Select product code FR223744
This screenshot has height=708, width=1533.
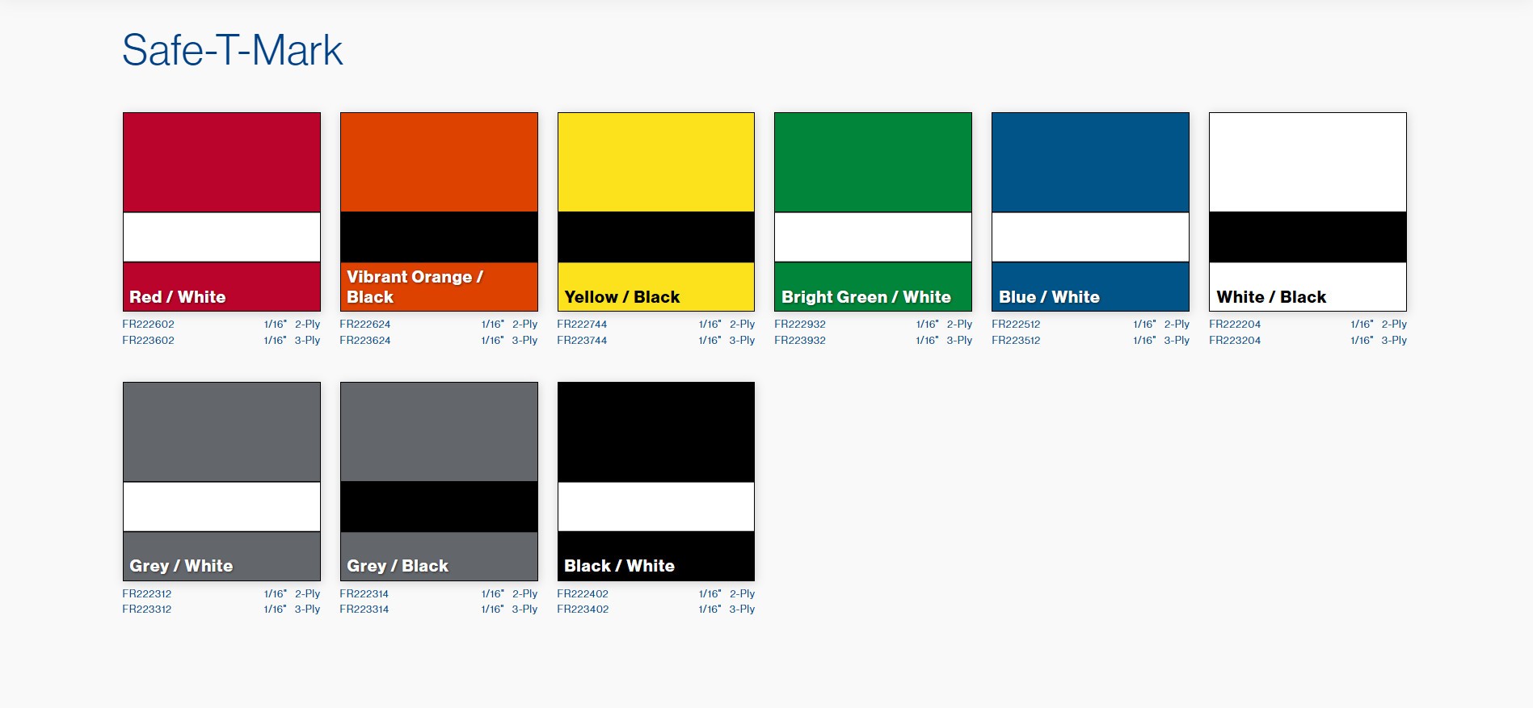(x=582, y=341)
